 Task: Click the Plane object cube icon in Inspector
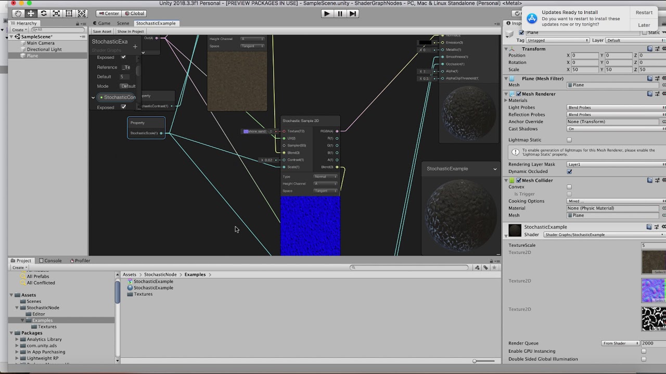(510, 33)
